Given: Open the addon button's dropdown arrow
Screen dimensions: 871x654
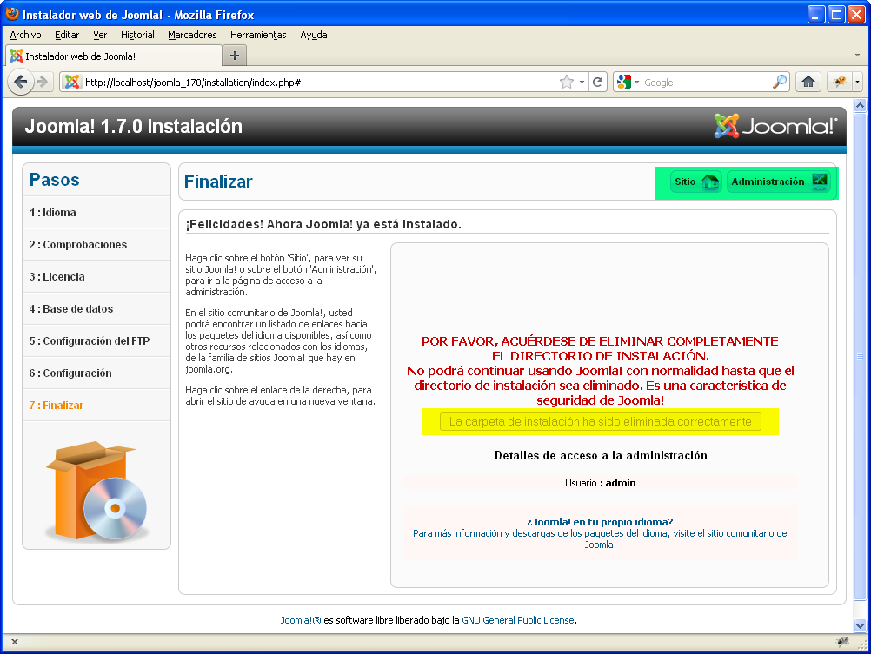Looking at the screenshot, I should (858, 83).
